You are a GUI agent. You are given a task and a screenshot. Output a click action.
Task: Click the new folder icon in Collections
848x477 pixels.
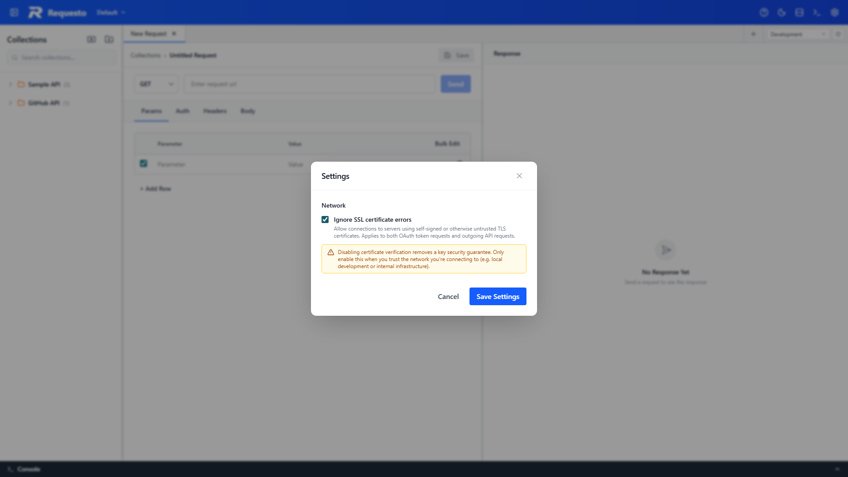pyautogui.click(x=109, y=39)
